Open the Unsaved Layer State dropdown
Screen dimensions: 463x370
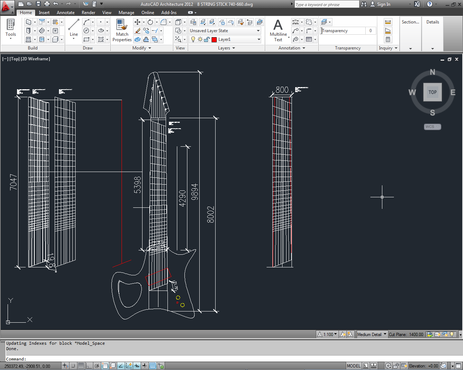pos(225,31)
